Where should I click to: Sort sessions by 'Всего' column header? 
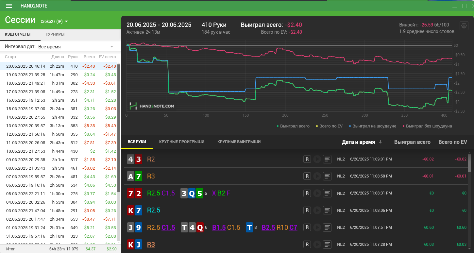[x=89, y=57]
